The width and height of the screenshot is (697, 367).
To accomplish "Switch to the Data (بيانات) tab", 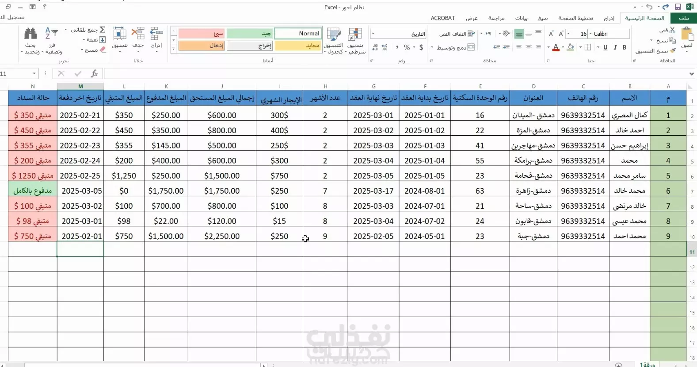I will [x=521, y=18].
